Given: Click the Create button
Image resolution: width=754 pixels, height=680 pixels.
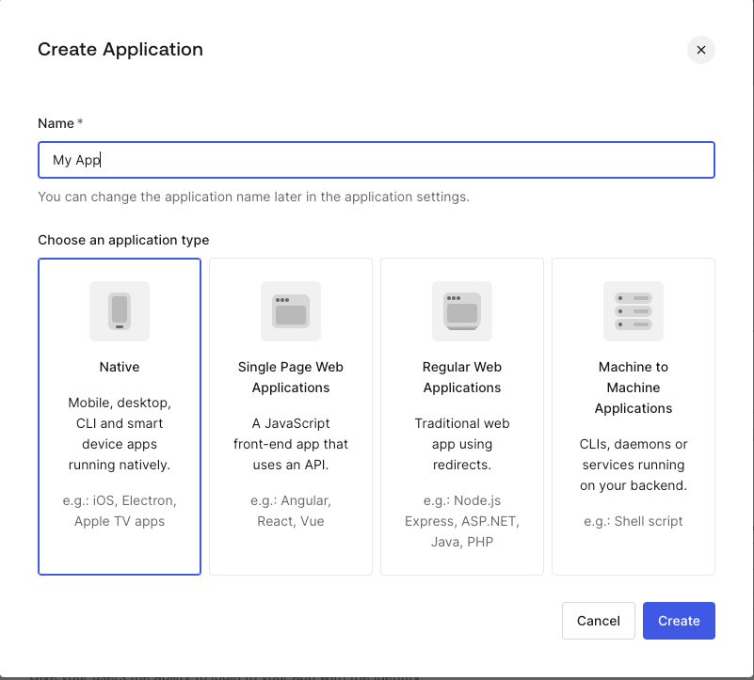Looking at the screenshot, I should click(x=679, y=621).
